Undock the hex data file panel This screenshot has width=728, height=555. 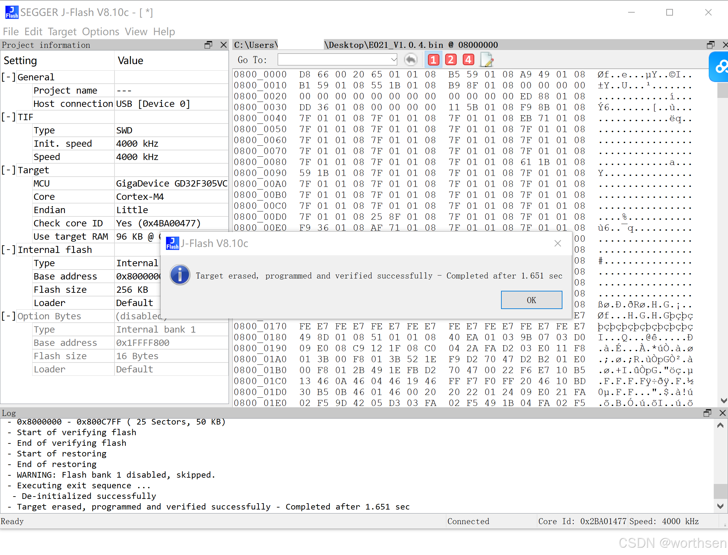[711, 45]
